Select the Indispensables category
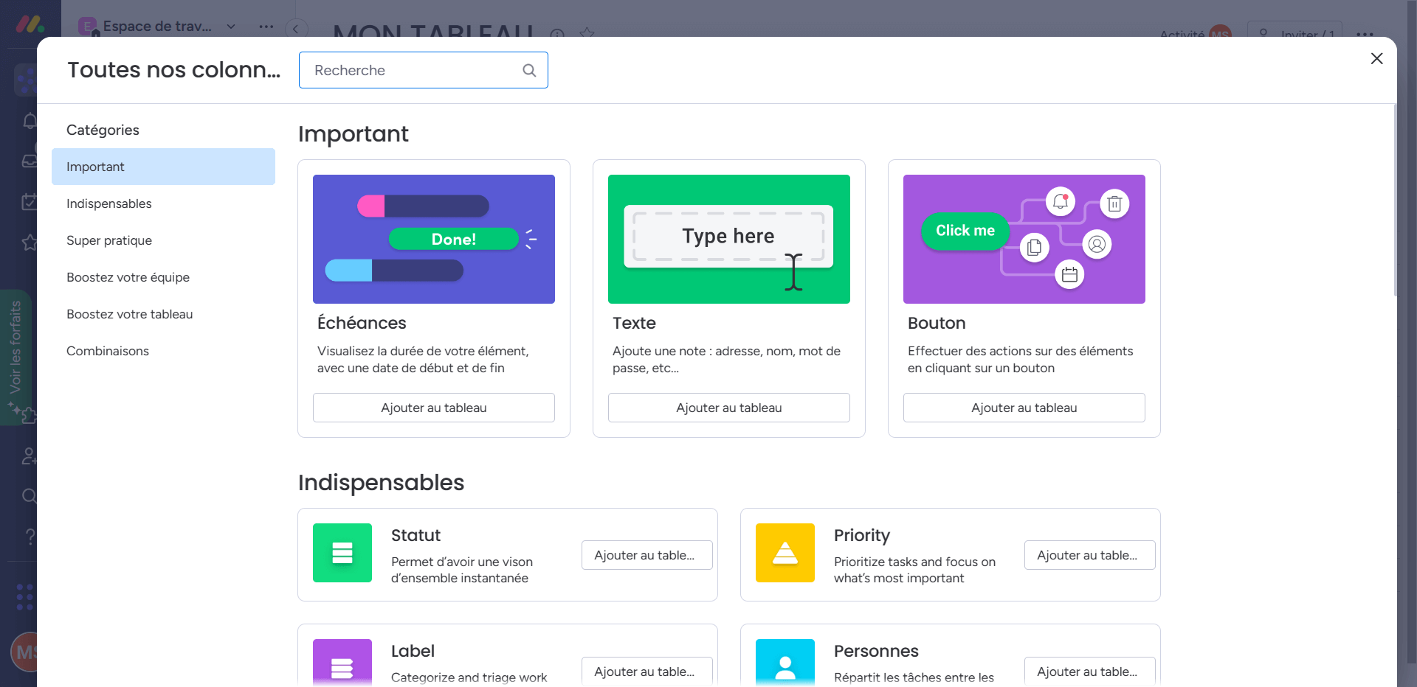1417x687 pixels. pyautogui.click(x=109, y=203)
